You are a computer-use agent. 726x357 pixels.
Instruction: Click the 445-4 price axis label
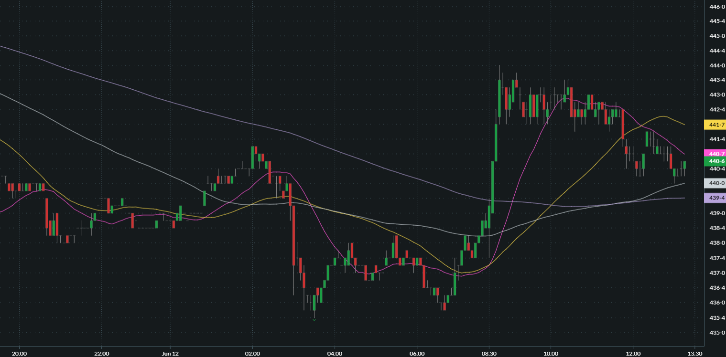(x=717, y=21)
